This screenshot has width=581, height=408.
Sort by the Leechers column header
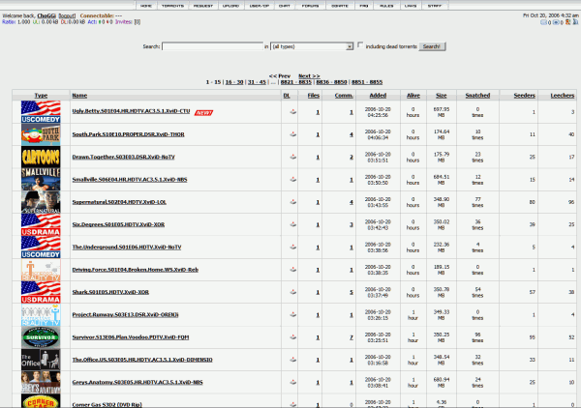tap(562, 96)
